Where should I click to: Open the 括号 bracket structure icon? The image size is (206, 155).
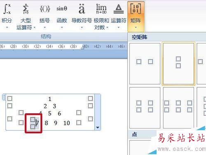click(45, 9)
